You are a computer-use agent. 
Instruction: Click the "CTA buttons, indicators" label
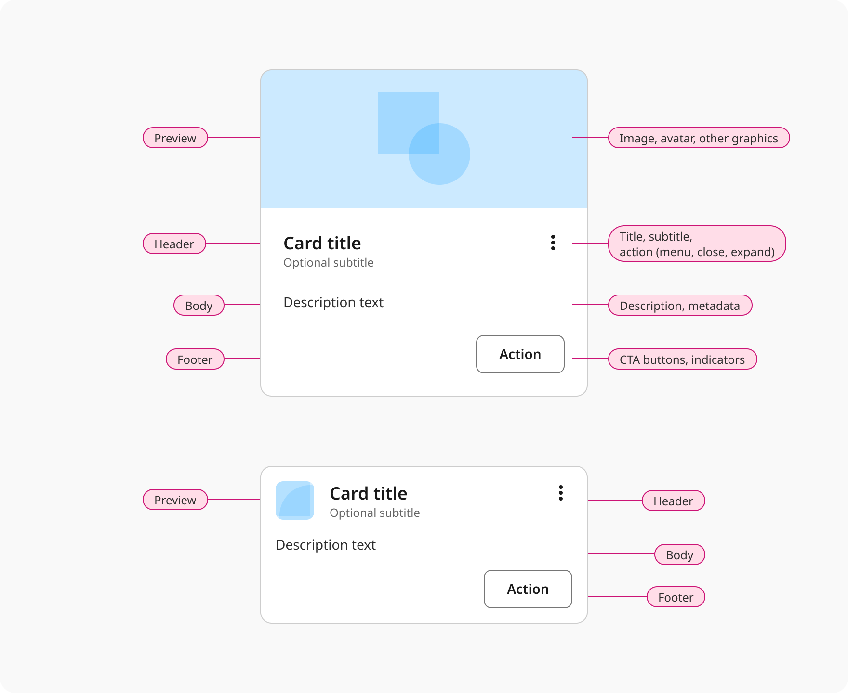[683, 359]
